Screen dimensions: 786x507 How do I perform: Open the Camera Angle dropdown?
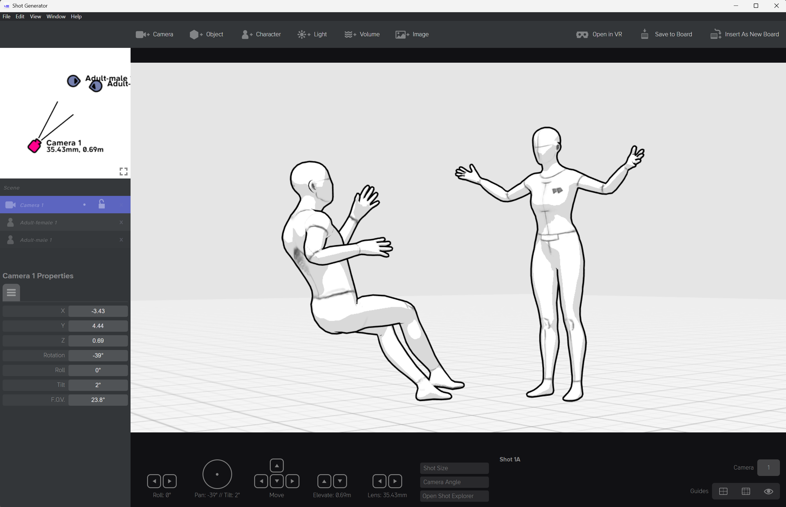tap(454, 482)
